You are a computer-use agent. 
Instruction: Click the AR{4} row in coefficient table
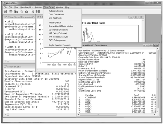click(117, 106)
